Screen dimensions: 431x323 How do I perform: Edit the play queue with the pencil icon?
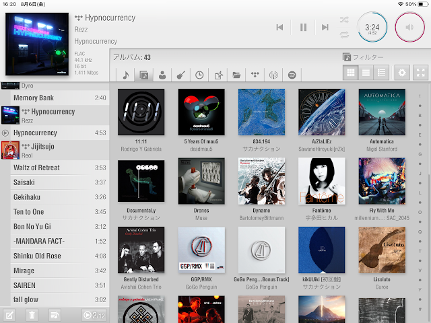[x=9, y=315]
